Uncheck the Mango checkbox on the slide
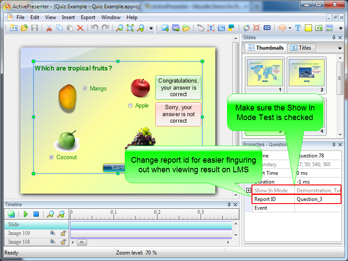This screenshot has width=348, height=261. (85, 88)
